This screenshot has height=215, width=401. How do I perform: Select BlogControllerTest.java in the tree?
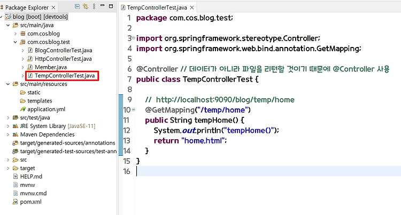click(64, 50)
